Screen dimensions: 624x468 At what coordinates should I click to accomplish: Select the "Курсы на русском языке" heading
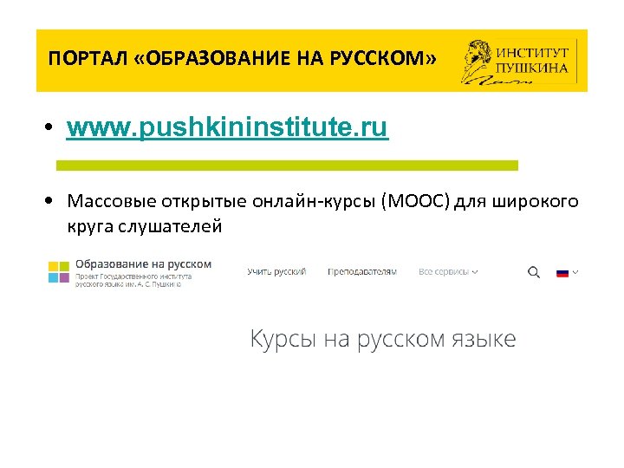coord(383,339)
